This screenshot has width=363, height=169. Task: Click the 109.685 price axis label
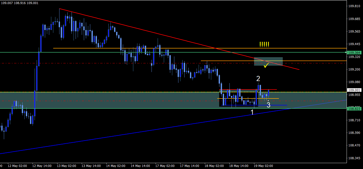(x=354, y=19)
